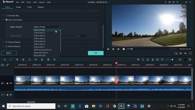Expand the Drop Shadow section arrow
Image resolution: width=195 pixels, height=110 pixels.
tap(3, 42)
